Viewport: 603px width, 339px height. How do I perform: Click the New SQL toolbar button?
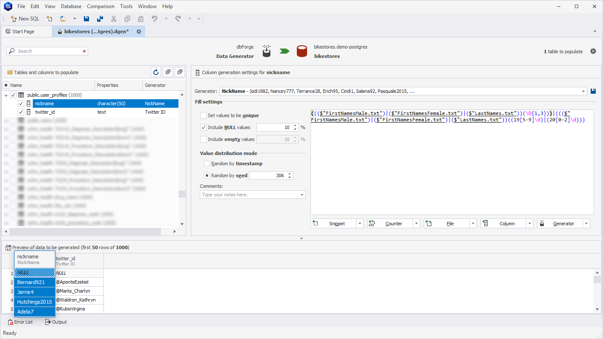(25, 19)
